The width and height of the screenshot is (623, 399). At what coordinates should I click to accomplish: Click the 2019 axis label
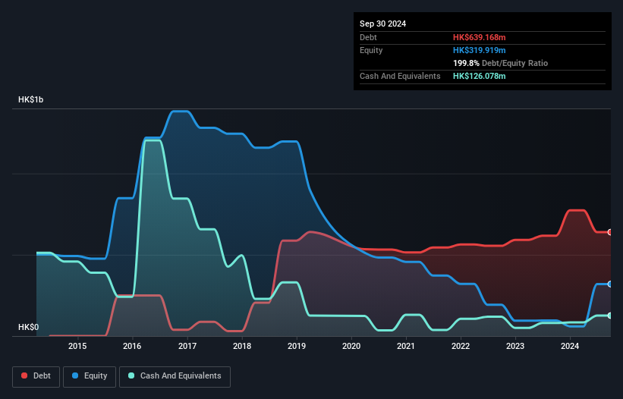(297, 346)
